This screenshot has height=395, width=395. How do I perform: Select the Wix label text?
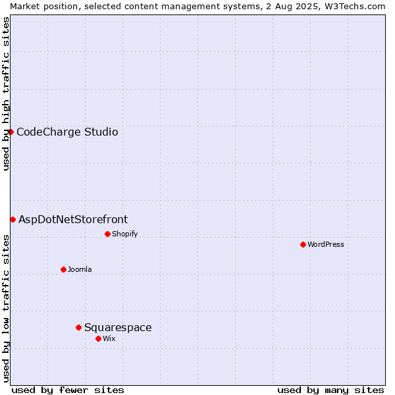[x=109, y=338]
